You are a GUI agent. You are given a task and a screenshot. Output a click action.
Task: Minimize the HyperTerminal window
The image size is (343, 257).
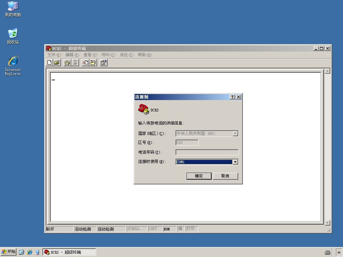(316, 48)
